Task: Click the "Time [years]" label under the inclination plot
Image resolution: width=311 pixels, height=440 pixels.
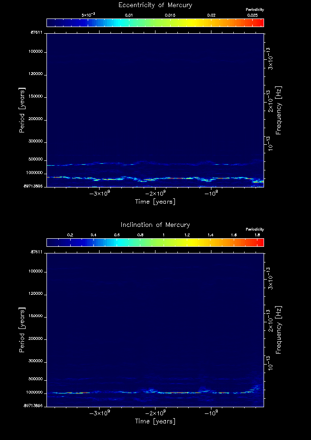Action: pos(155,421)
